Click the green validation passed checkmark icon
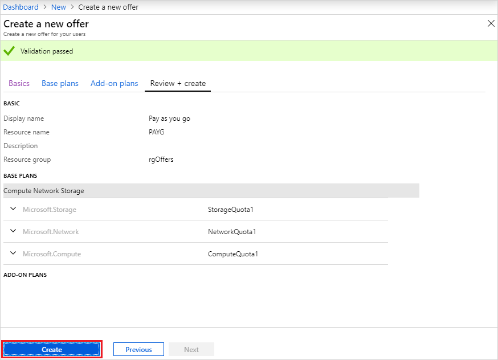 coord(9,51)
